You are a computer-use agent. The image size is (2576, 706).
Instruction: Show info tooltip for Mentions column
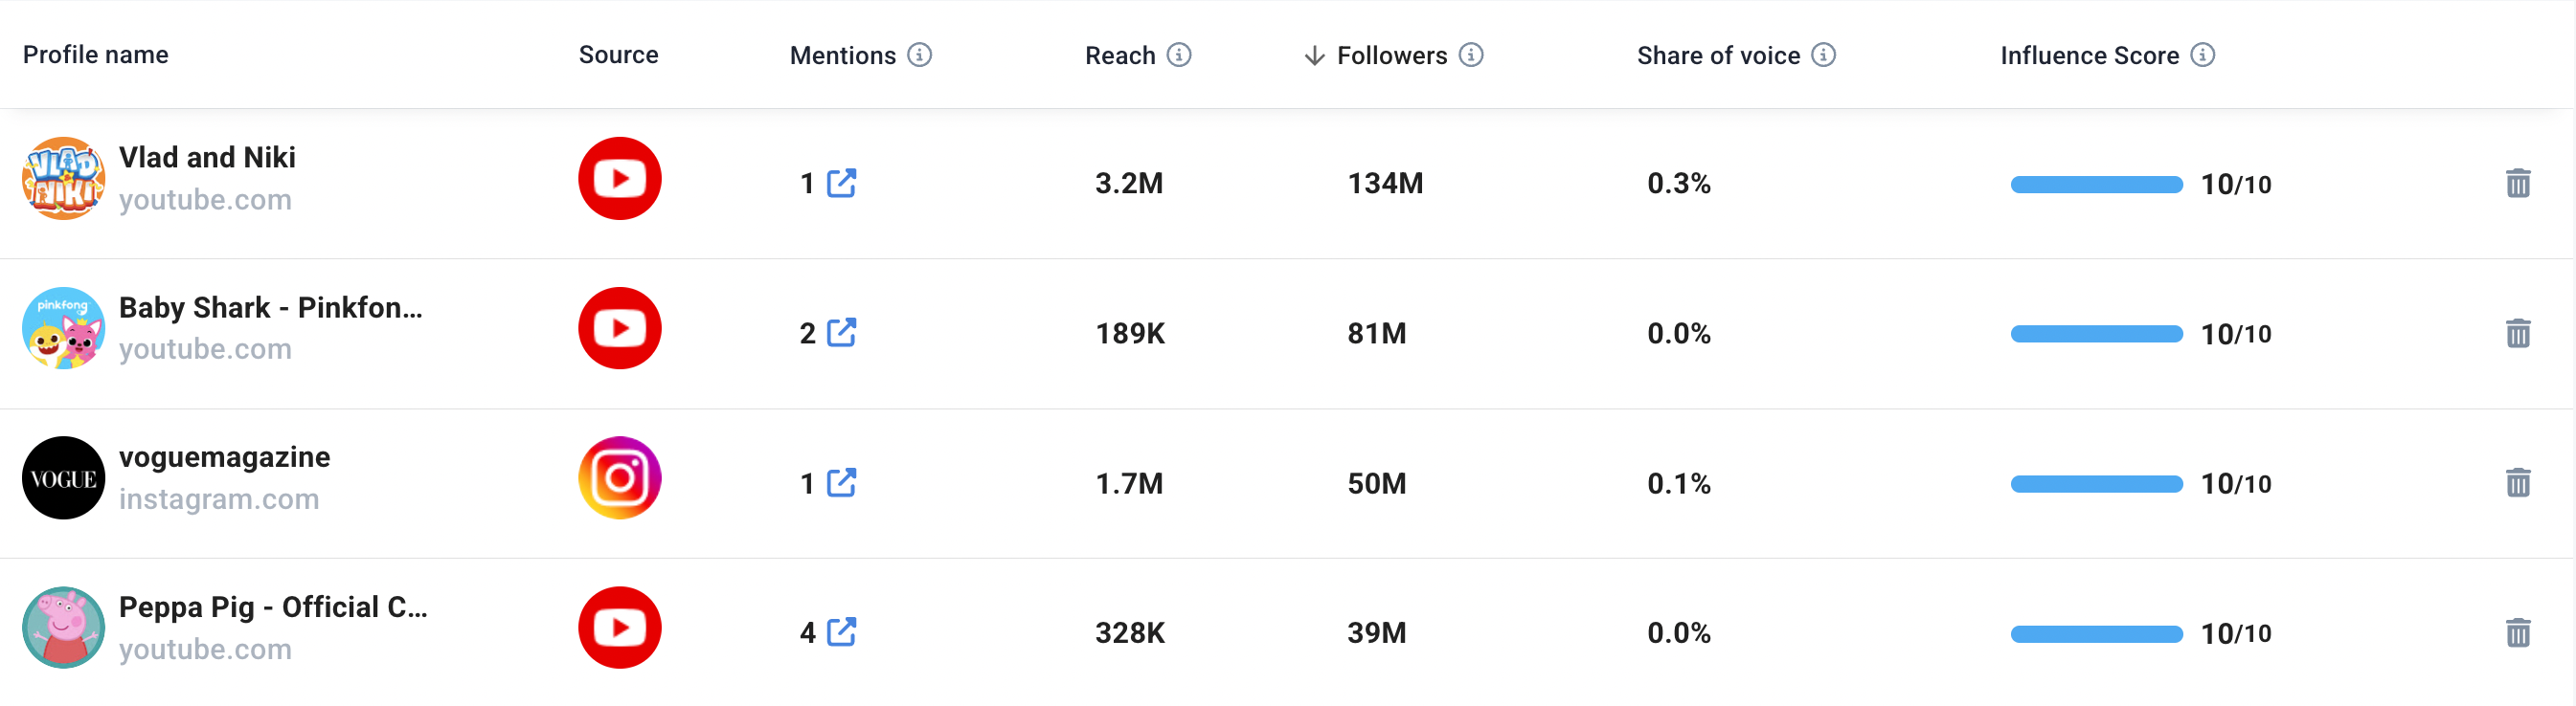(x=919, y=55)
